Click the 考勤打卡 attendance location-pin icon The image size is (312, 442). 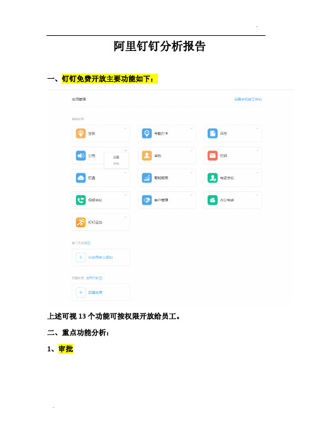point(147,133)
